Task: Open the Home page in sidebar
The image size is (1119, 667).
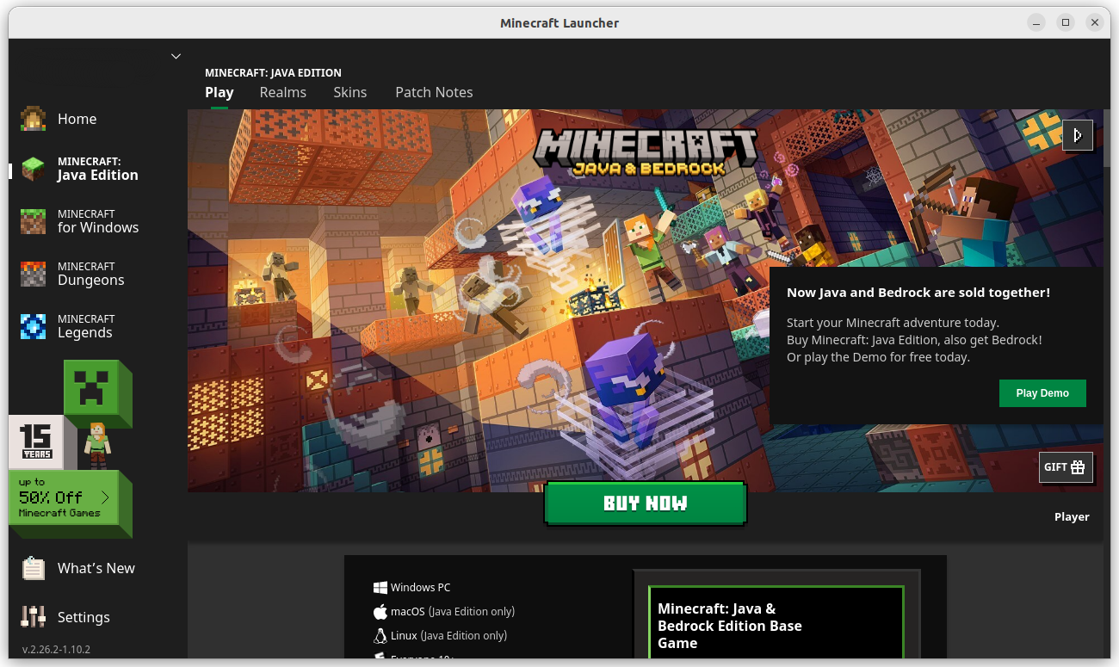Action: click(x=77, y=119)
